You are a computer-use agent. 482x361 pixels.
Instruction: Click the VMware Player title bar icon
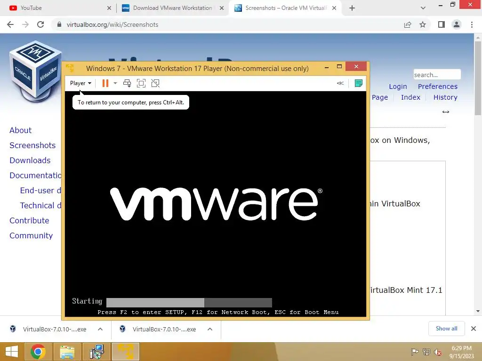tap(70, 68)
